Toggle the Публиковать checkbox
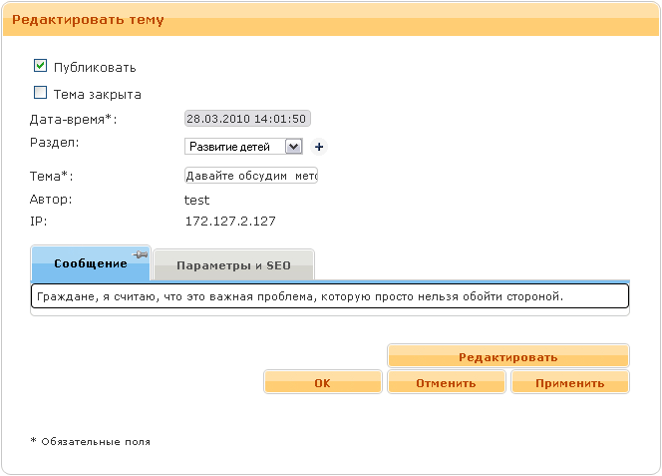The height and width of the screenshot is (476, 662). 41,66
